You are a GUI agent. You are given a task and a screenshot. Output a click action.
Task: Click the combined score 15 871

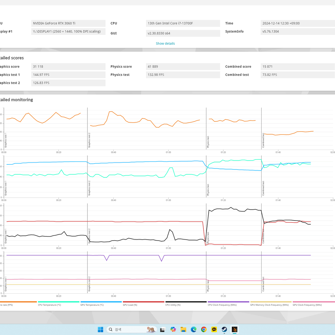point(298,67)
